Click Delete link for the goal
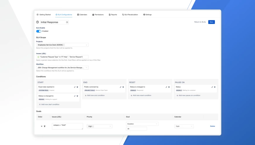This screenshot has width=255, height=145. 212,126
